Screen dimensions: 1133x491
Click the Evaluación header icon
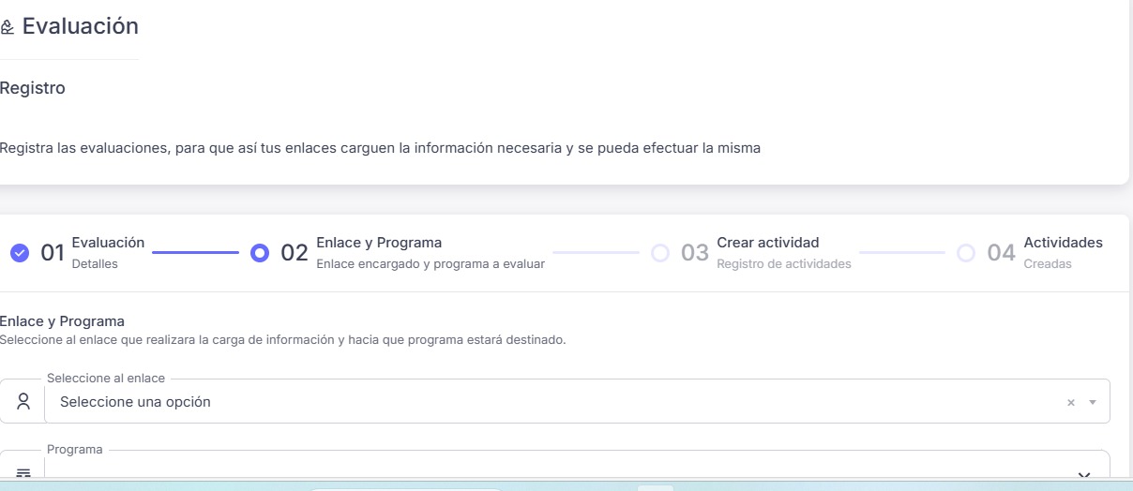[8, 28]
